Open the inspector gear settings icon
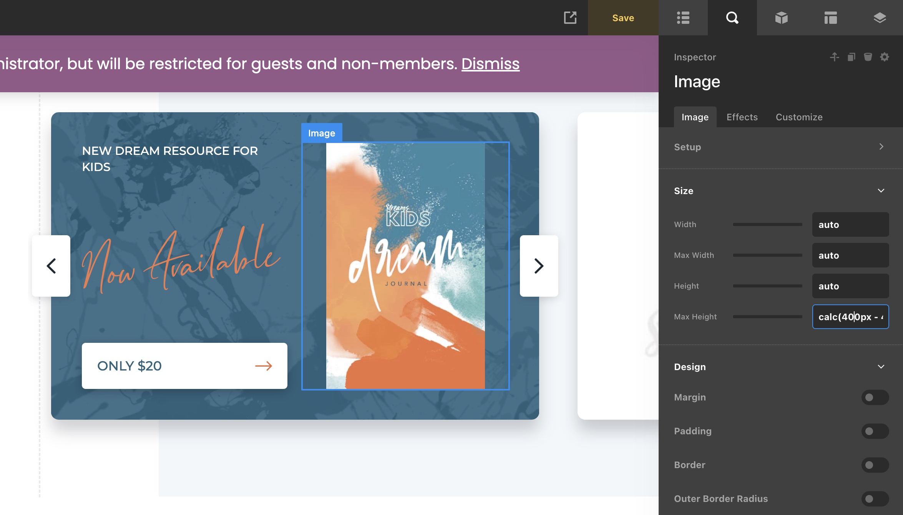The width and height of the screenshot is (903, 515). 885,57
